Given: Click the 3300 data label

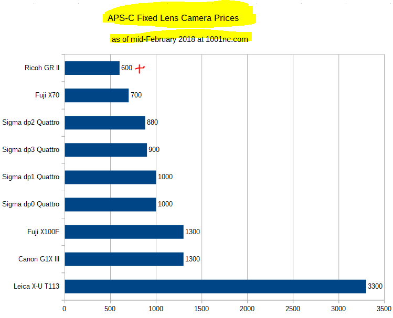Looking at the screenshot, I should click(x=375, y=286).
